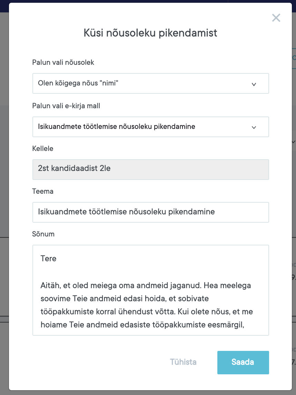Click the "Palun vali e-kirja mall" label

coord(66,106)
